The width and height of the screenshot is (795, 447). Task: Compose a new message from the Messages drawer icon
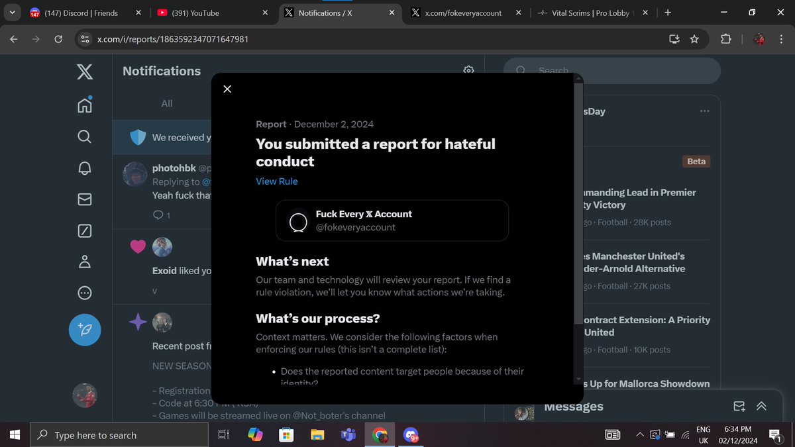[739, 406]
